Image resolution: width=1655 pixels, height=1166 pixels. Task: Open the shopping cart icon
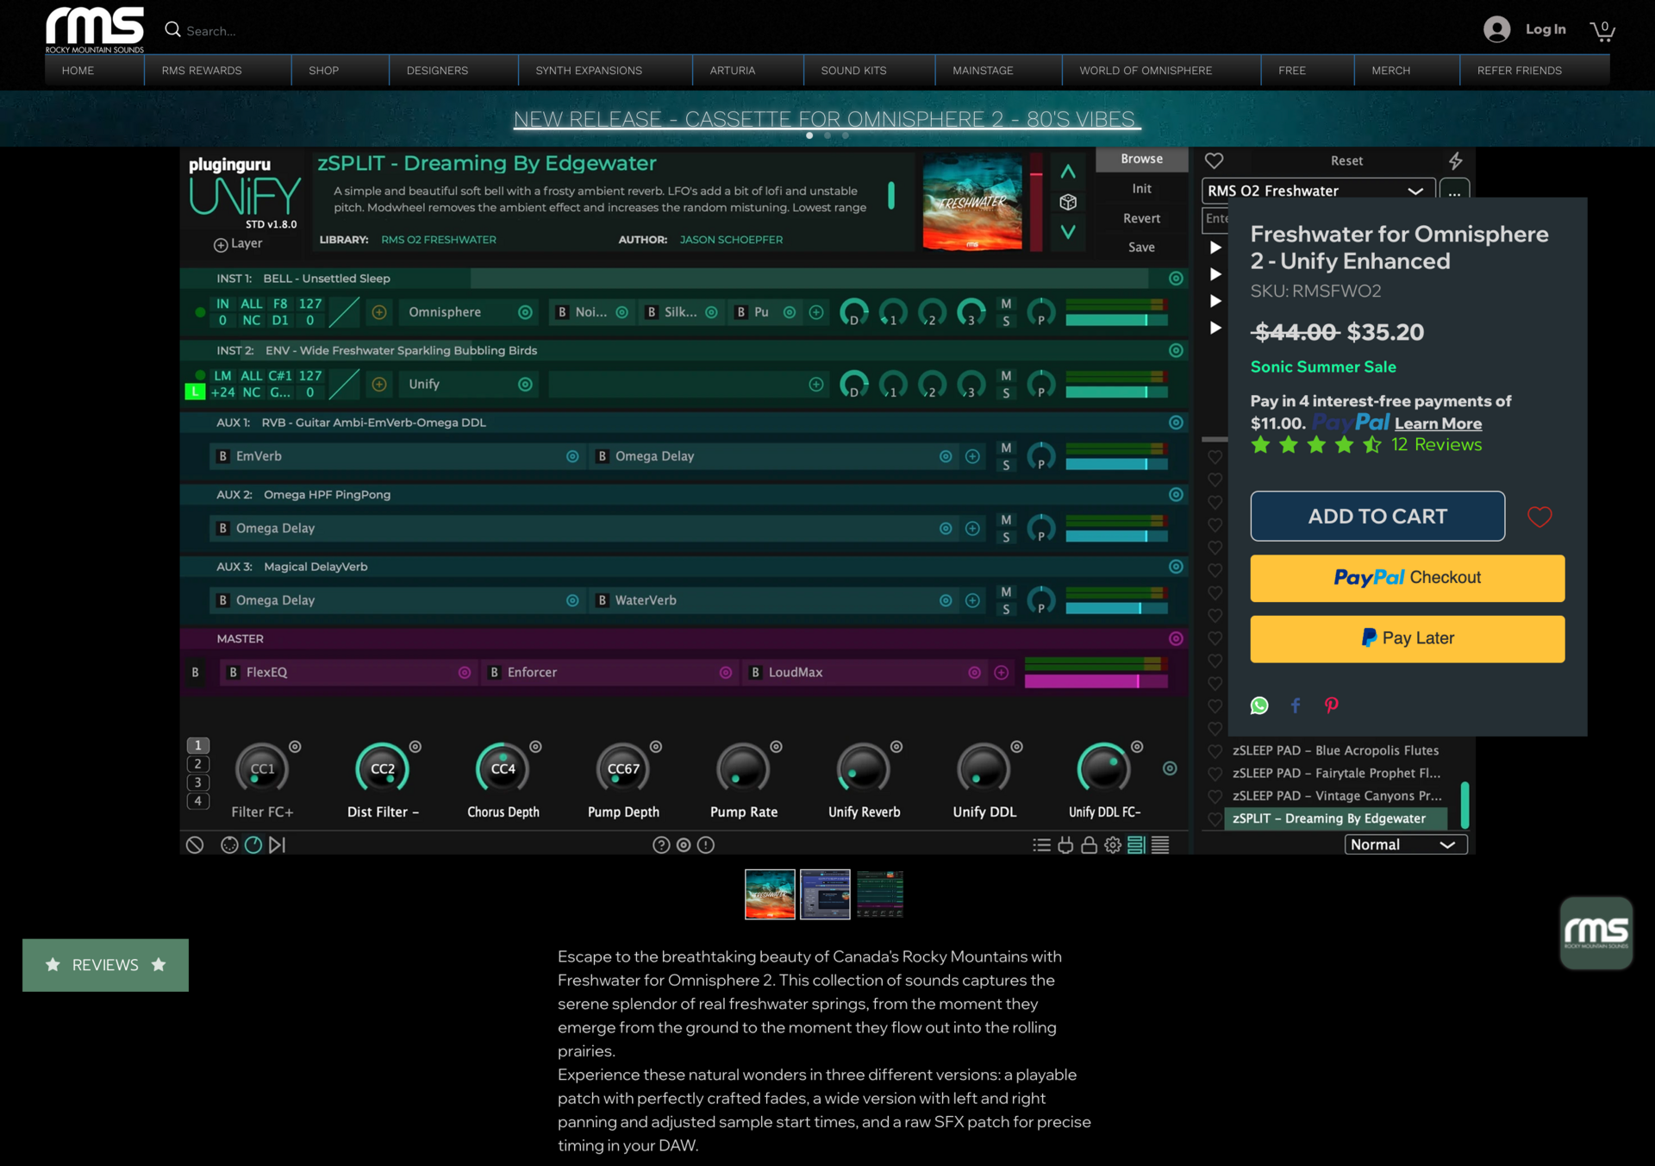point(1602,31)
